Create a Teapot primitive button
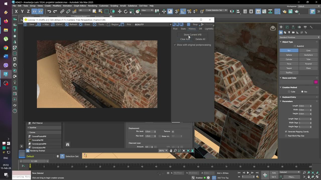The width and height of the screenshot is (321, 180). tap(289, 68)
